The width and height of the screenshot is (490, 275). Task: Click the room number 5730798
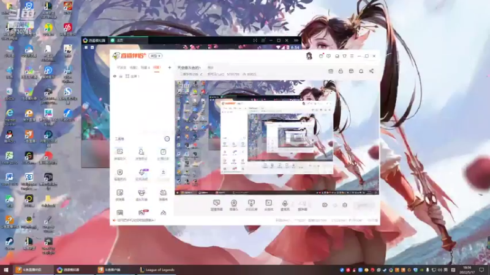tap(233, 75)
